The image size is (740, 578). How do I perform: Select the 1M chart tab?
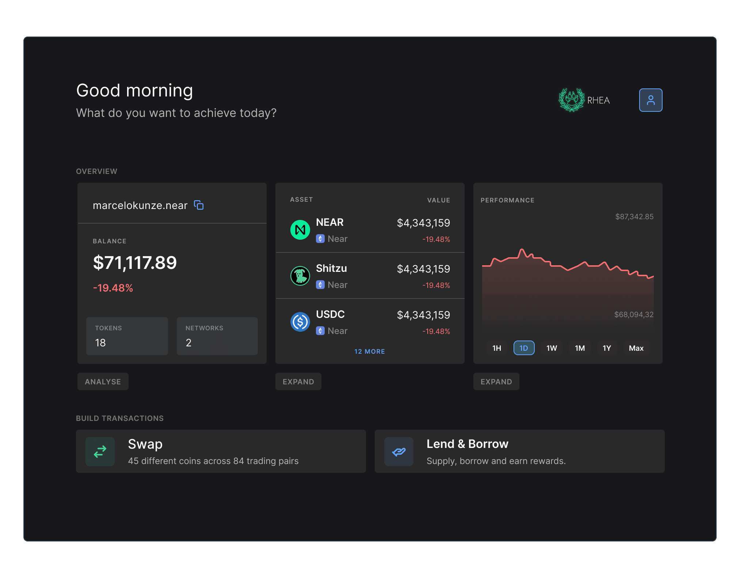[579, 348]
